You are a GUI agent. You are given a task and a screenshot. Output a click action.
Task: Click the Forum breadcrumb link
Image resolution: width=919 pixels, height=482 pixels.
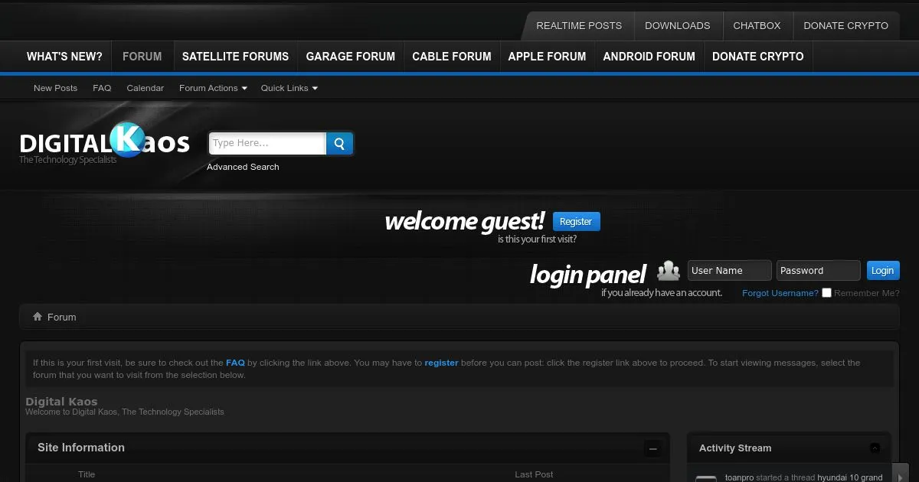pos(62,317)
